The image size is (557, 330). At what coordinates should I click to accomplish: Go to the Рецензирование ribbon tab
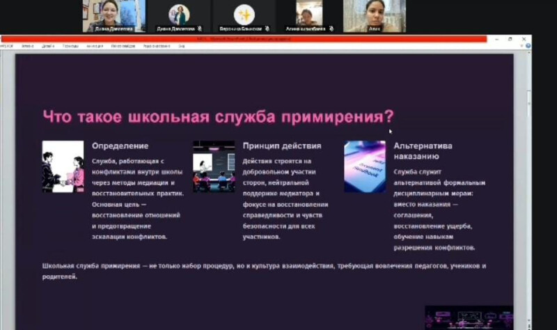coord(157,47)
